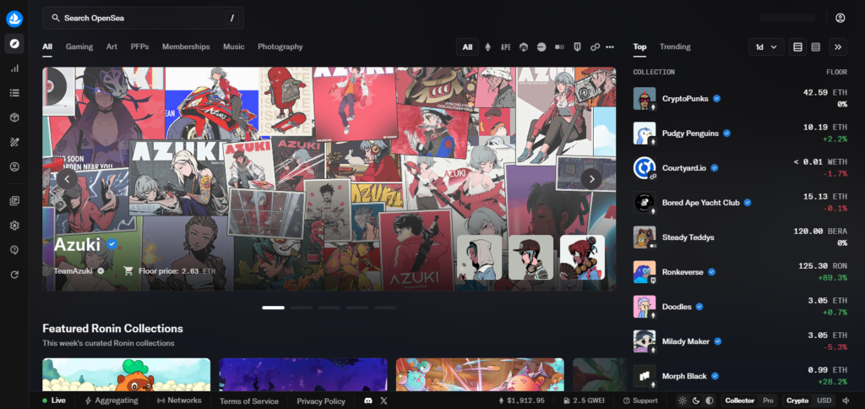Open the pencil studio icon in sidebar

[x=14, y=143]
